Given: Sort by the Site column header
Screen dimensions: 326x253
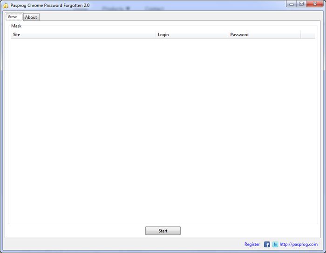Looking at the screenshot, I should (x=83, y=35).
